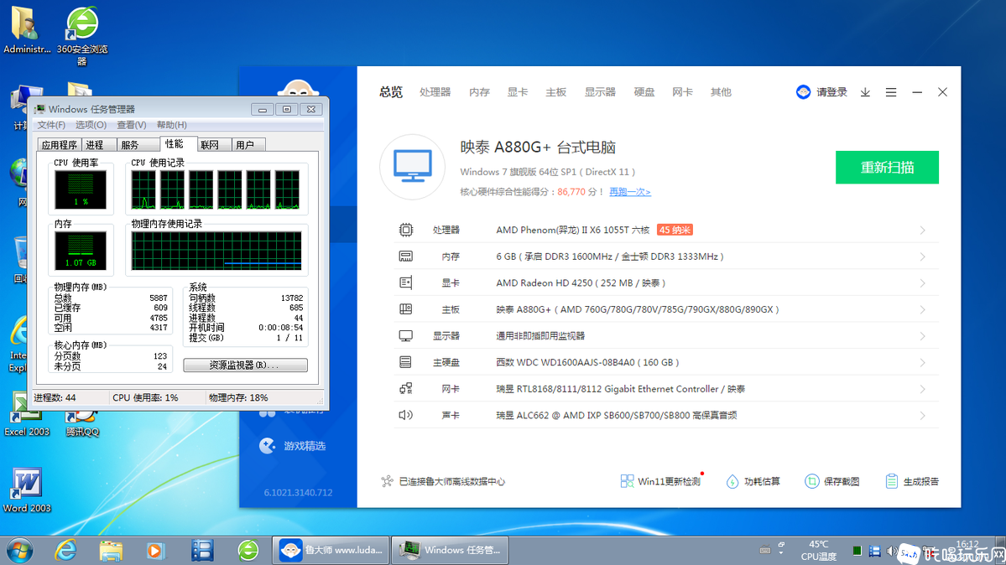Click the monitor display icon in hardware list

[x=405, y=336]
